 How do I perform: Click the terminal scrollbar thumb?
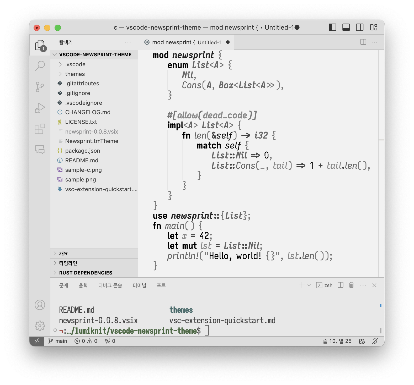(381, 330)
